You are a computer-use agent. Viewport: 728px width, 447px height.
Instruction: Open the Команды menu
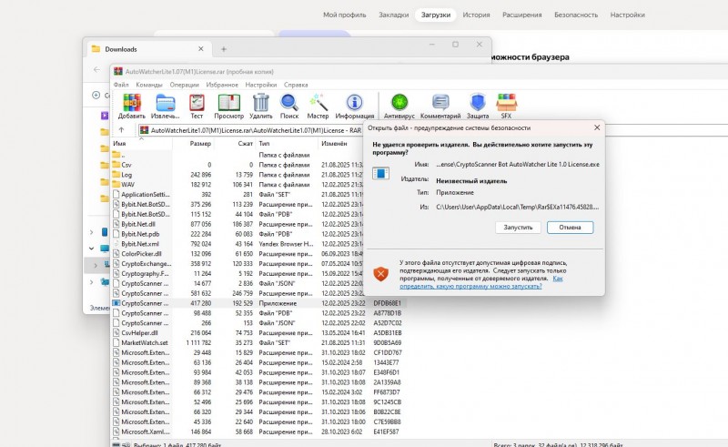[149, 84]
